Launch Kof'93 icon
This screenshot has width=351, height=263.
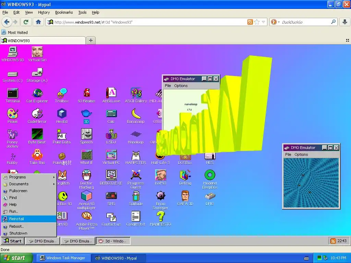(160, 177)
